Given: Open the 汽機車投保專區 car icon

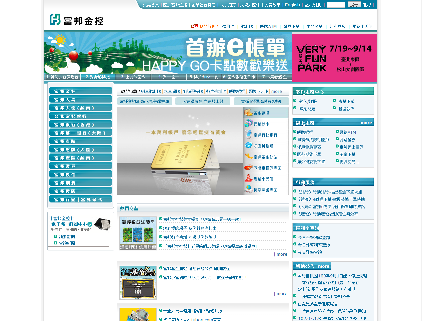Looking at the screenshot, I should 248,167.
